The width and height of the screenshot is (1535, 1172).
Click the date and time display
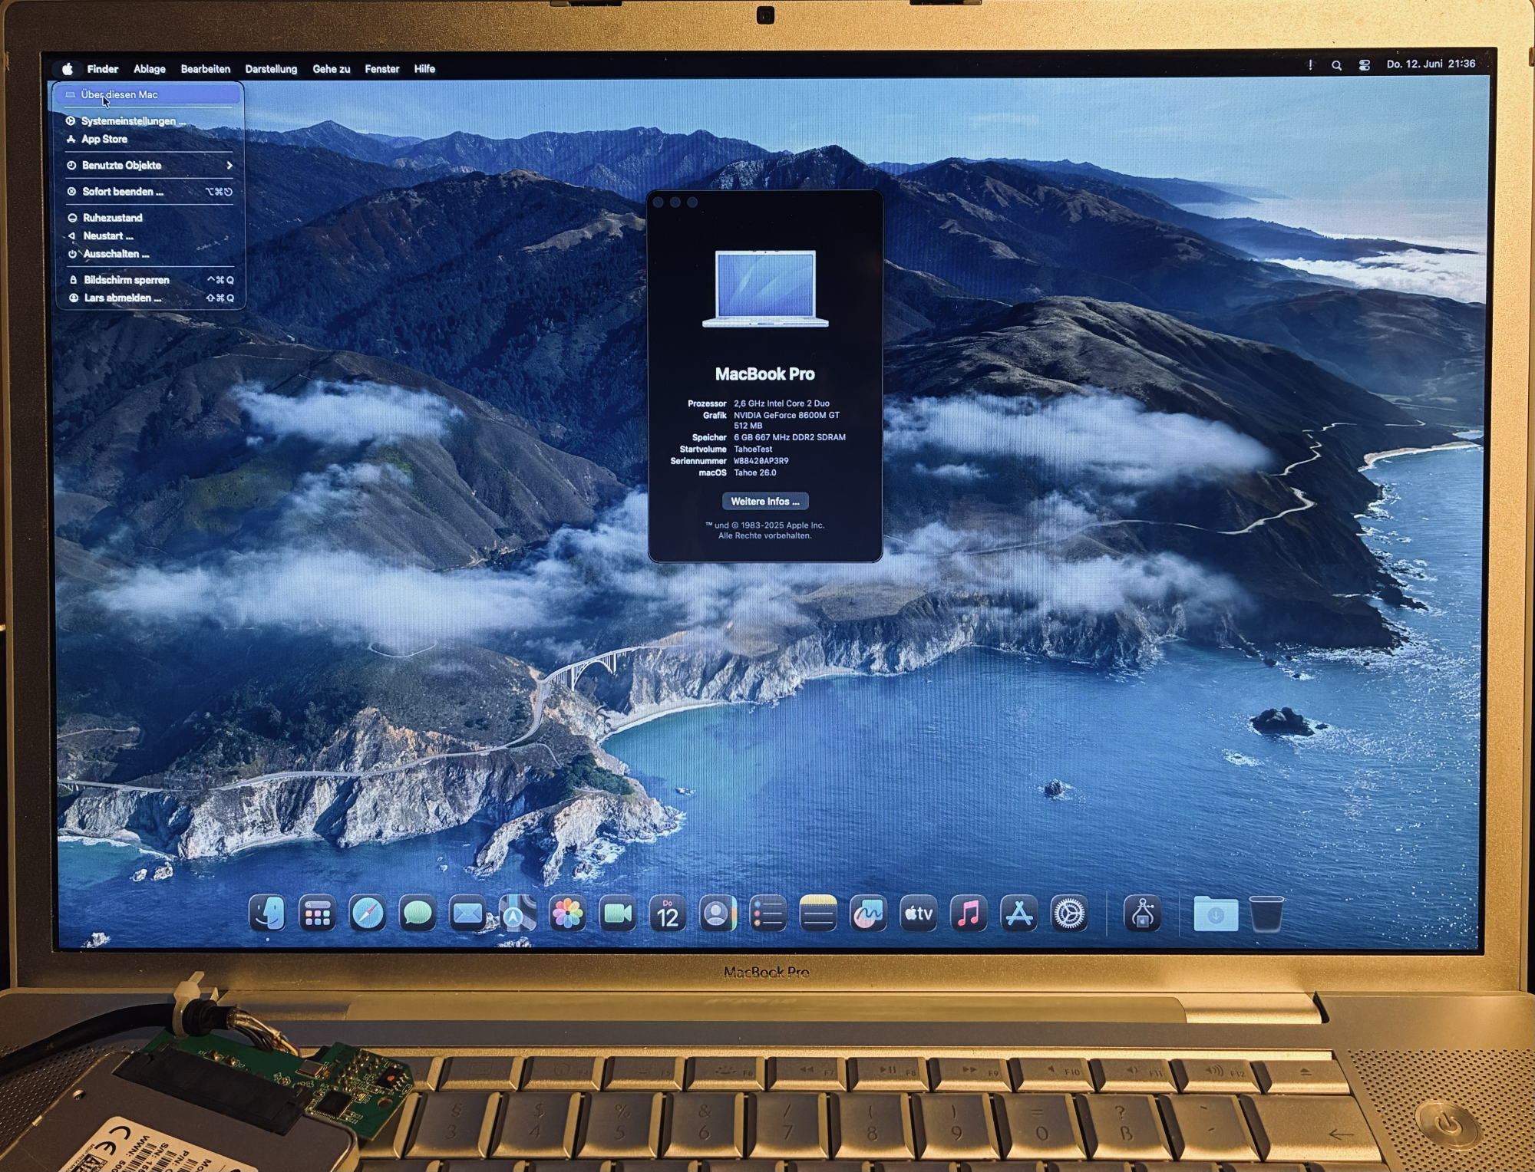point(1430,64)
